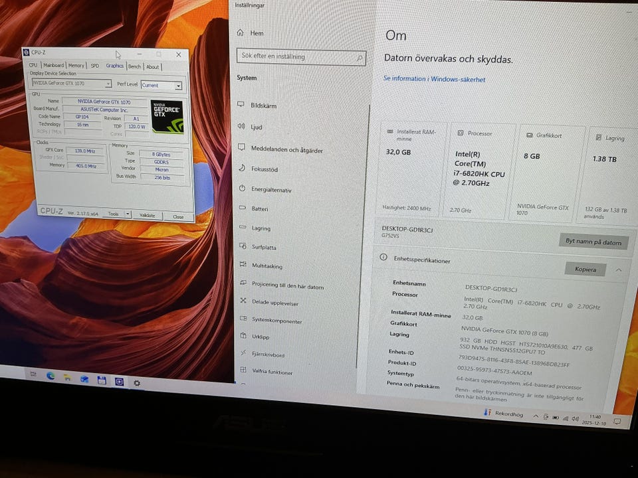Click the calendar app taskbar icon
Viewport: 638px width, 478px height.
[102, 380]
